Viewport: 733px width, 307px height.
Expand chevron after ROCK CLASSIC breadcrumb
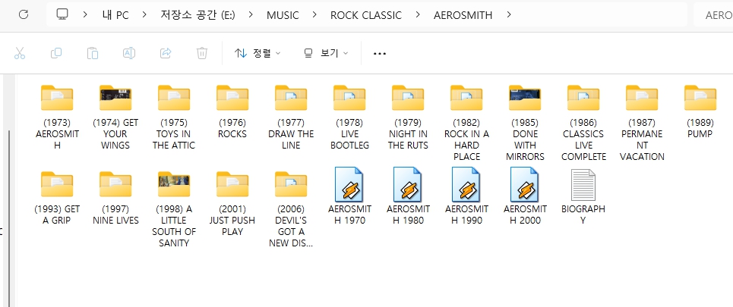(418, 15)
